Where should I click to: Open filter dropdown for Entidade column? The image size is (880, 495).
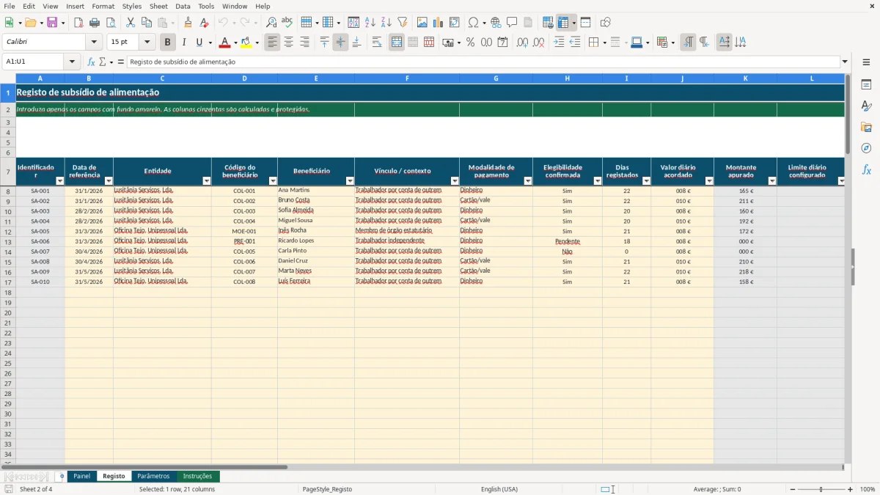pyautogui.click(x=206, y=180)
